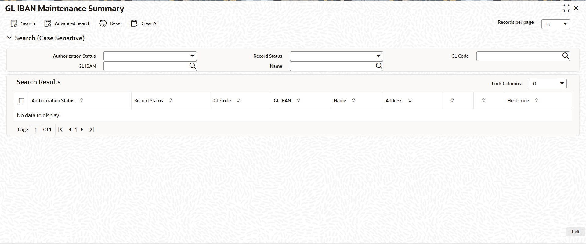Focus the GL Code input field
Screen dimensions: 586x245
(519, 56)
